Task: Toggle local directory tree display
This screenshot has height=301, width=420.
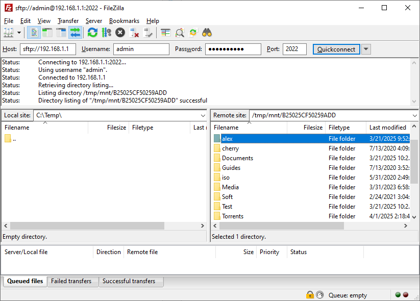Action: click(x=47, y=33)
